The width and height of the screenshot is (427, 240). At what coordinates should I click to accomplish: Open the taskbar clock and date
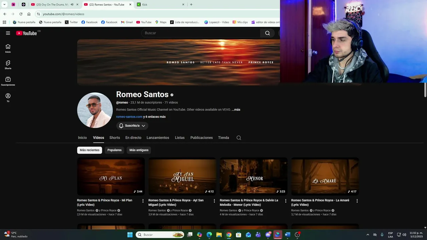point(416,235)
